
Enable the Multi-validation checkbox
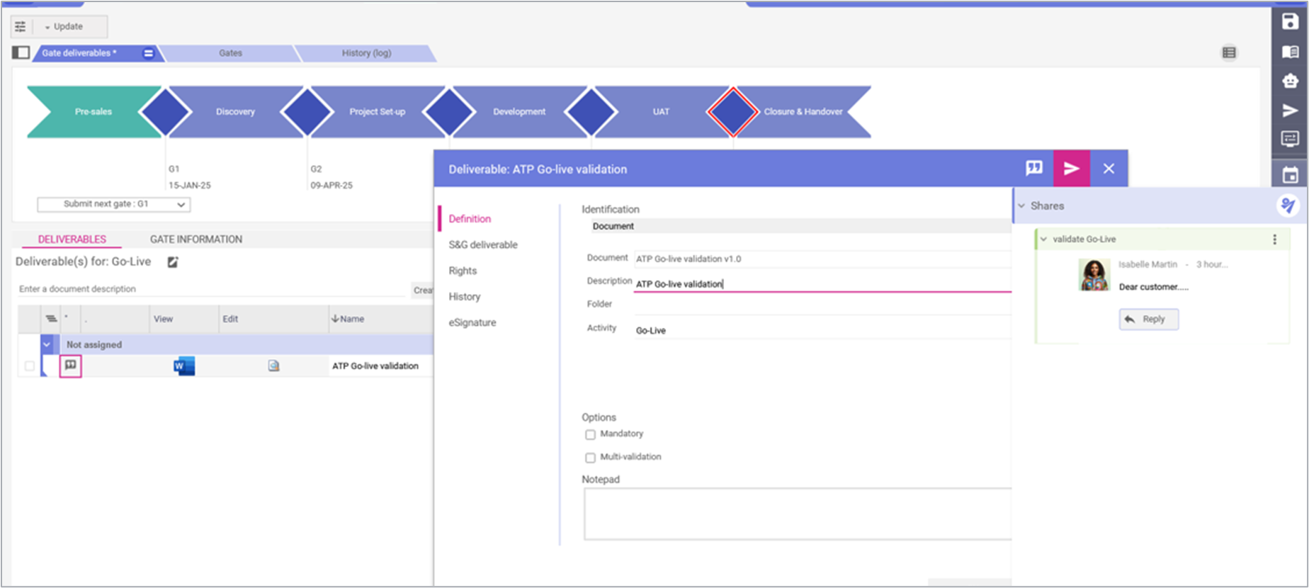point(590,458)
